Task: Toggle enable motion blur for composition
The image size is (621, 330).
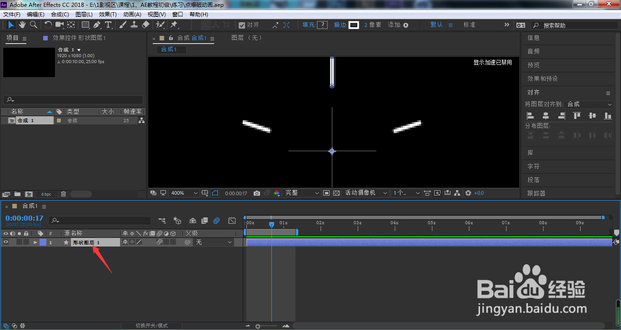Action: click(x=216, y=221)
